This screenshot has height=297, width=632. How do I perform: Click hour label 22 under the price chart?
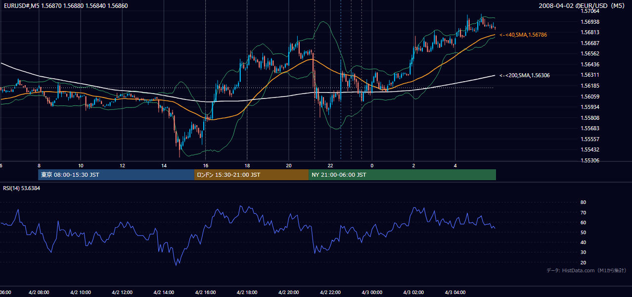pyautogui.click(x=330, y=165)
